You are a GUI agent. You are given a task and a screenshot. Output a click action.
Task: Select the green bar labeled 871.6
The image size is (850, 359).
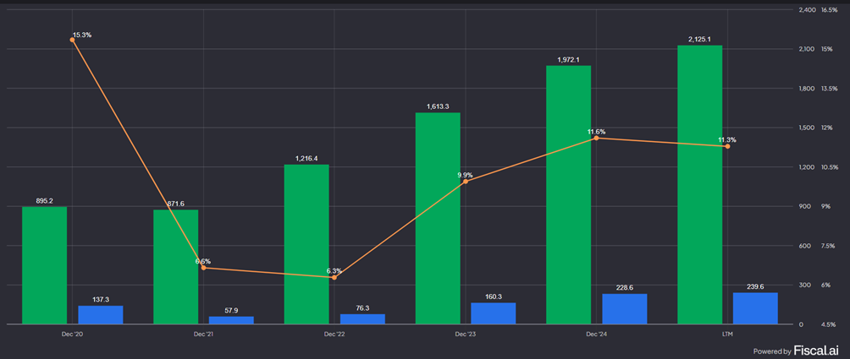pos(175,267)
